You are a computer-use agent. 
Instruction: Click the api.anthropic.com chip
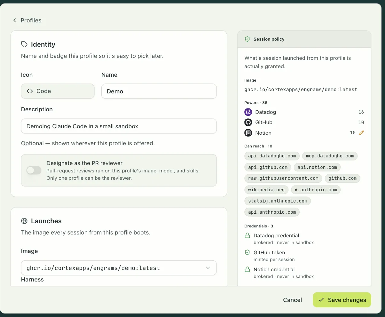[x=272, y=212]
